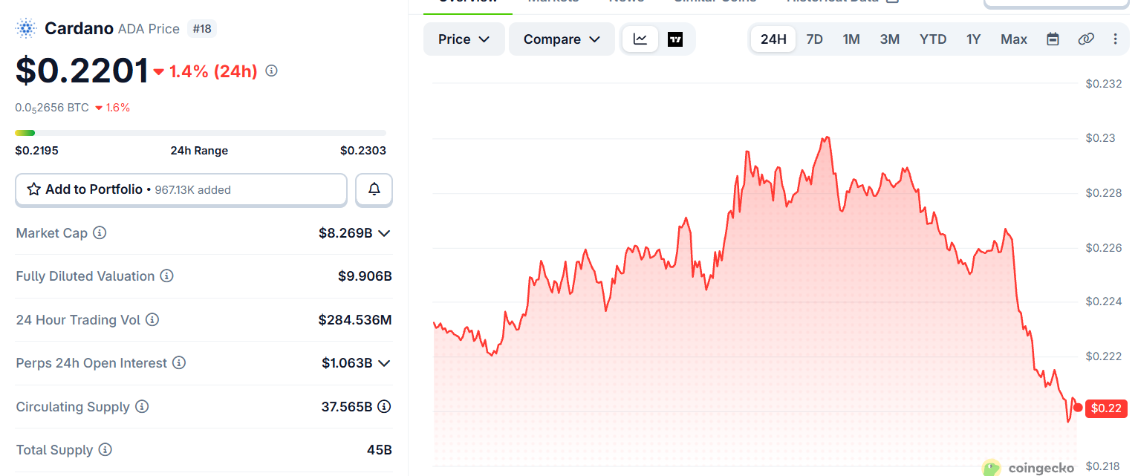This screenshot has width=1138, height=476.
Task: Click Add to Portfolio button
Action: 181,189
